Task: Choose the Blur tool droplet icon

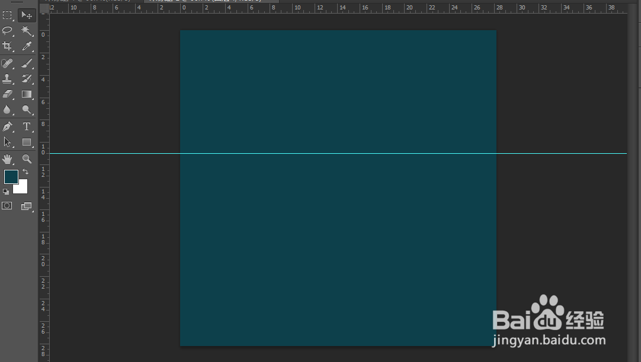Action: [x=7, y=109]
